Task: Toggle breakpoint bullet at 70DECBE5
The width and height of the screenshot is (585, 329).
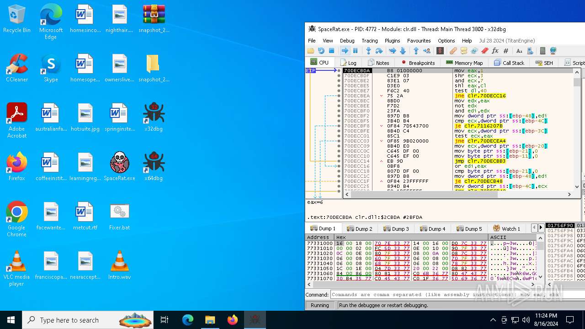Action: point(339,86)
